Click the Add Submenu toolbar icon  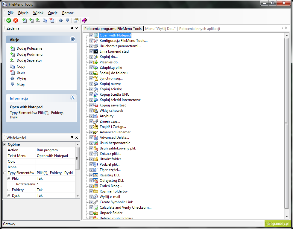(x=31, y=20)
